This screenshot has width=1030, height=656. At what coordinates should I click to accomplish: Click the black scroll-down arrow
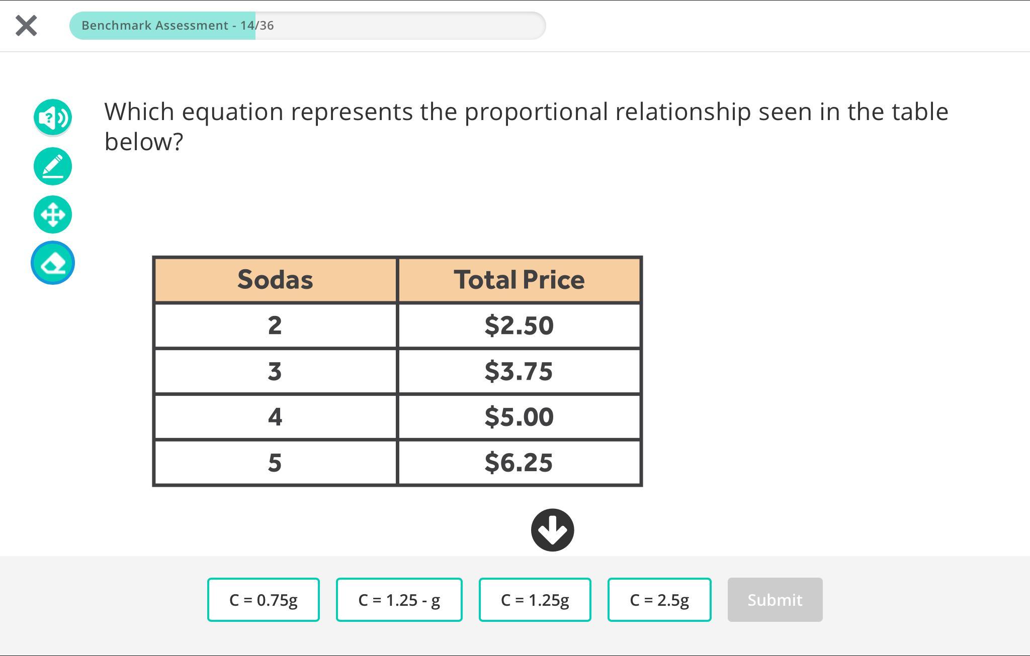tap(552, 530)
